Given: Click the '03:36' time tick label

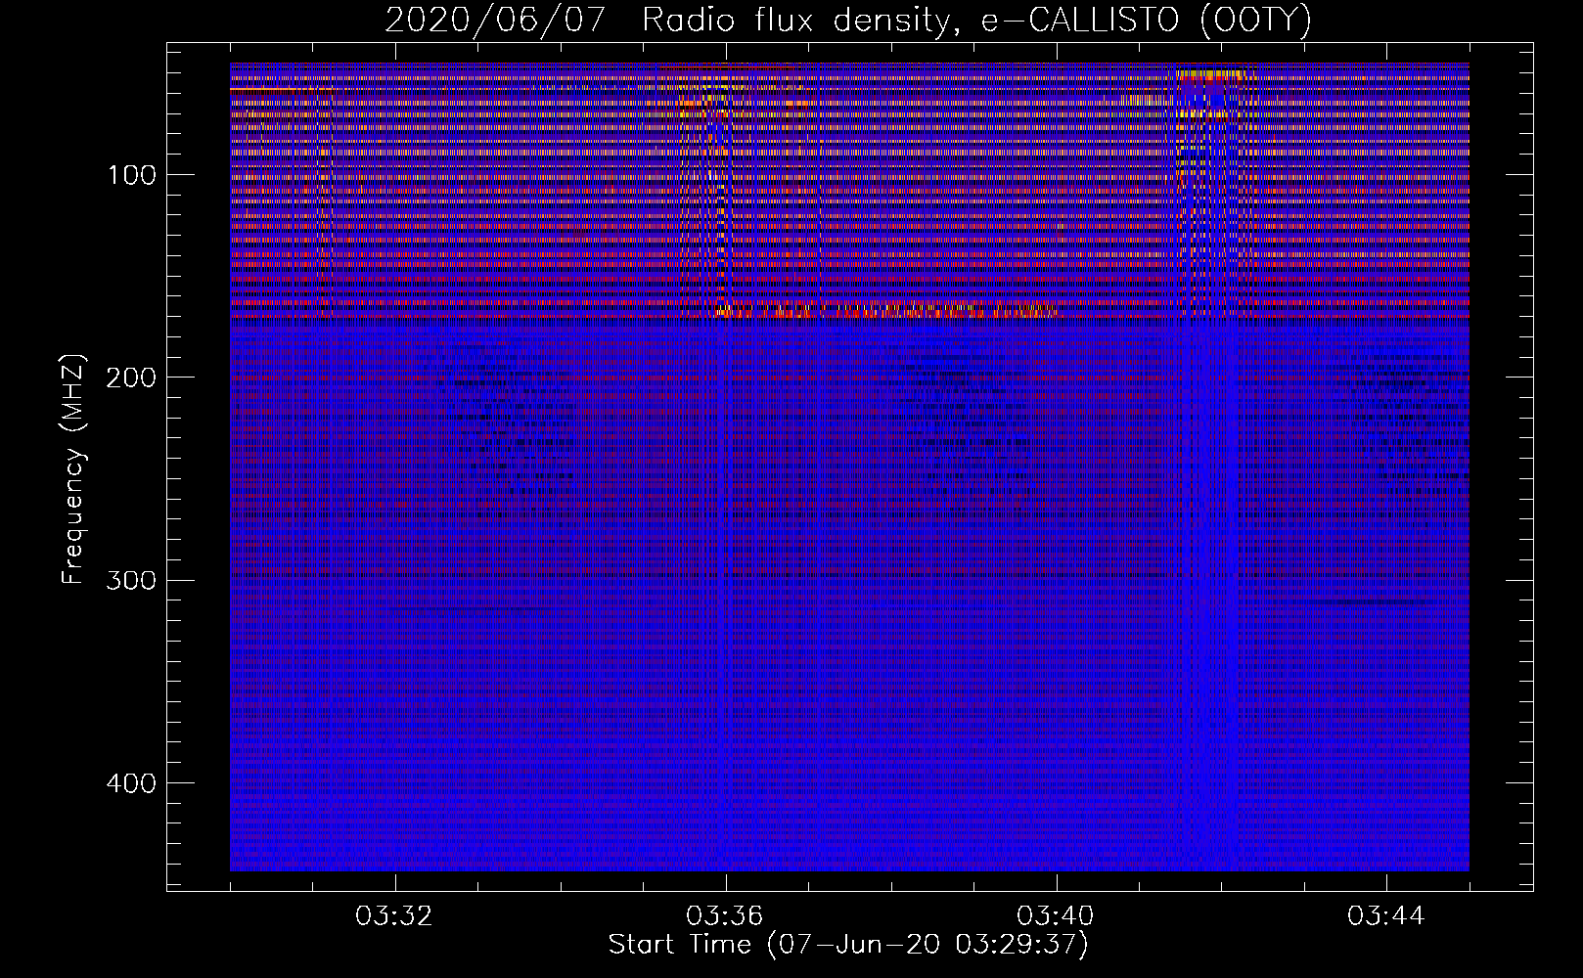Looking at the screenshot, I should pos(725,916).
